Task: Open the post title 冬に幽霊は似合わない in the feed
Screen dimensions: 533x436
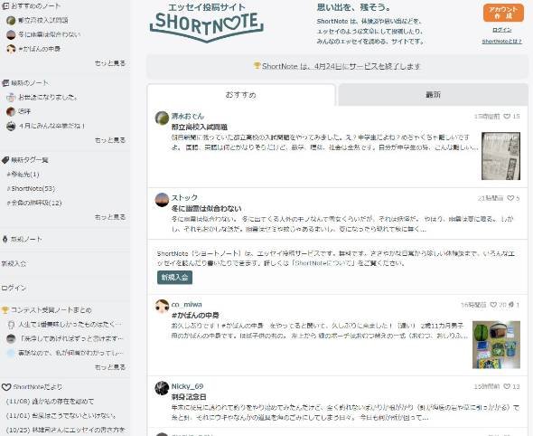Action: pyautogui.click(x=206, y=209)
